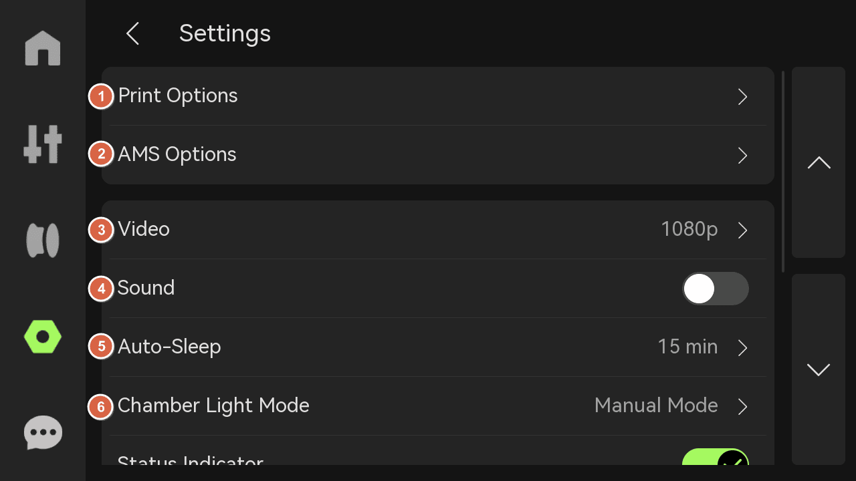Screen dimensions: 856x481
Task: Open the controls sliders icon in sidebar
Action: 43,144
